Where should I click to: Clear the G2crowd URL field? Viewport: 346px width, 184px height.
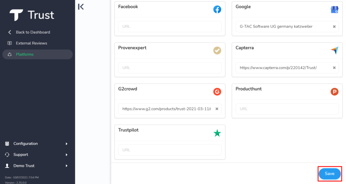pos(217,109)
